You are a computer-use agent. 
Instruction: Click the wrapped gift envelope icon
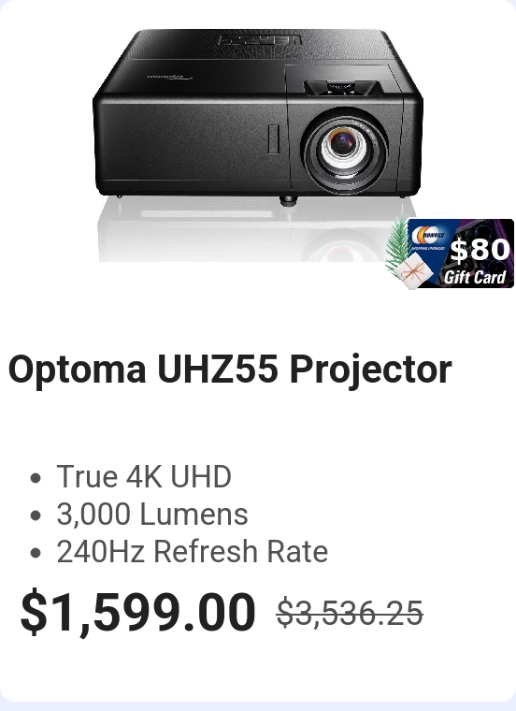click(410, 270)
